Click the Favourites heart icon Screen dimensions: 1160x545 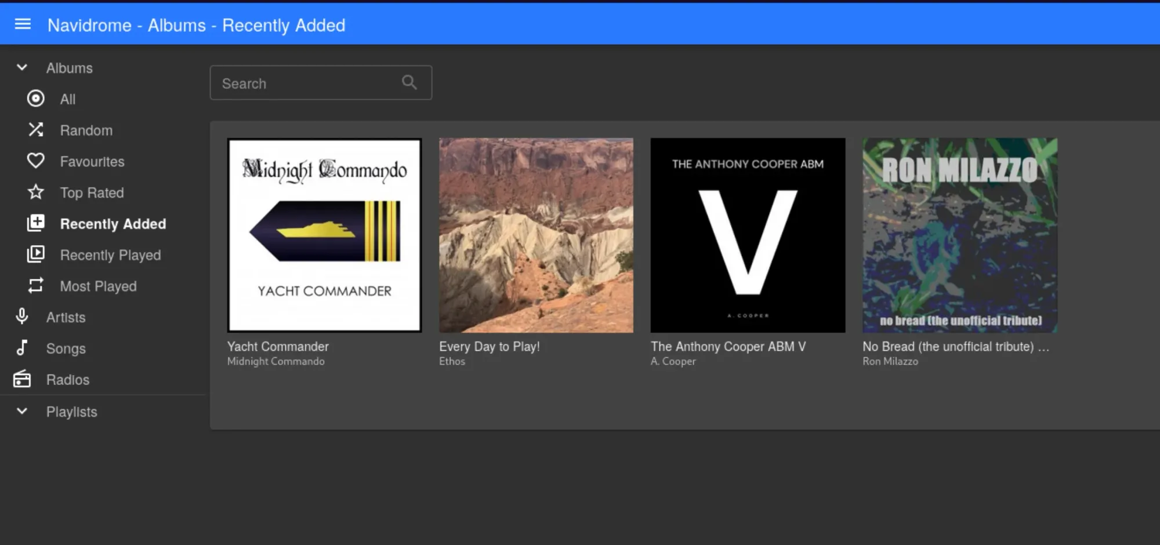35,161
